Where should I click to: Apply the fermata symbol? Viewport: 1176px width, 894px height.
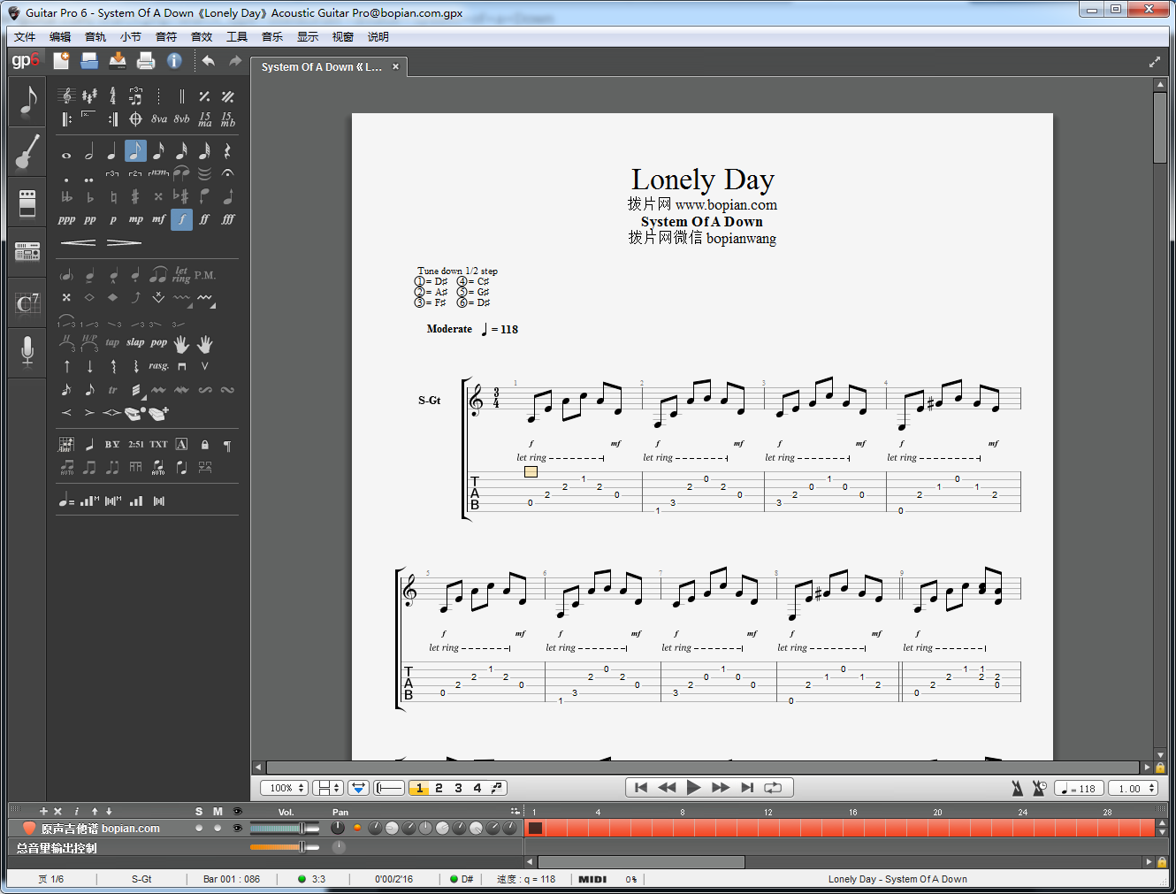pos(227,173)
